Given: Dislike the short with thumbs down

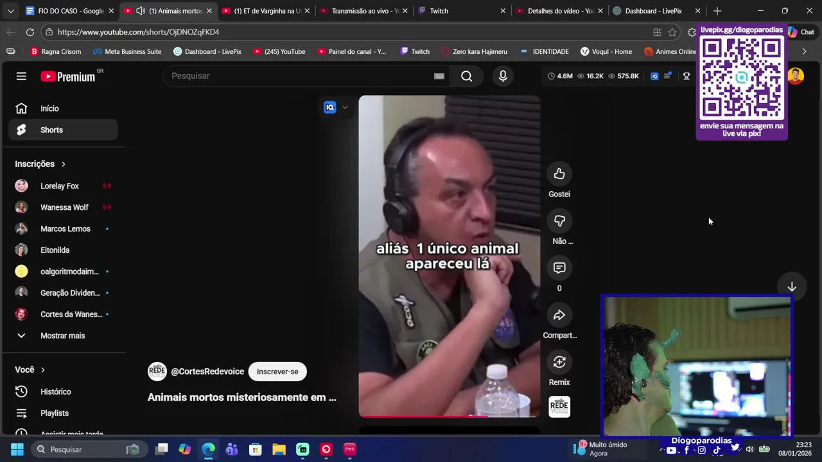Looking at the screenshot, I should pyautogui.click(x=559, y=221).
